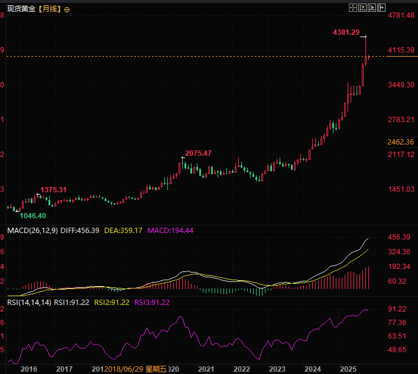Click the 2021 year on time axis

pyautogui.click(x=206, y=369)
